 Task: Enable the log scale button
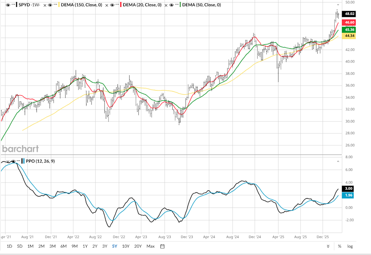[x=350, y=246]
